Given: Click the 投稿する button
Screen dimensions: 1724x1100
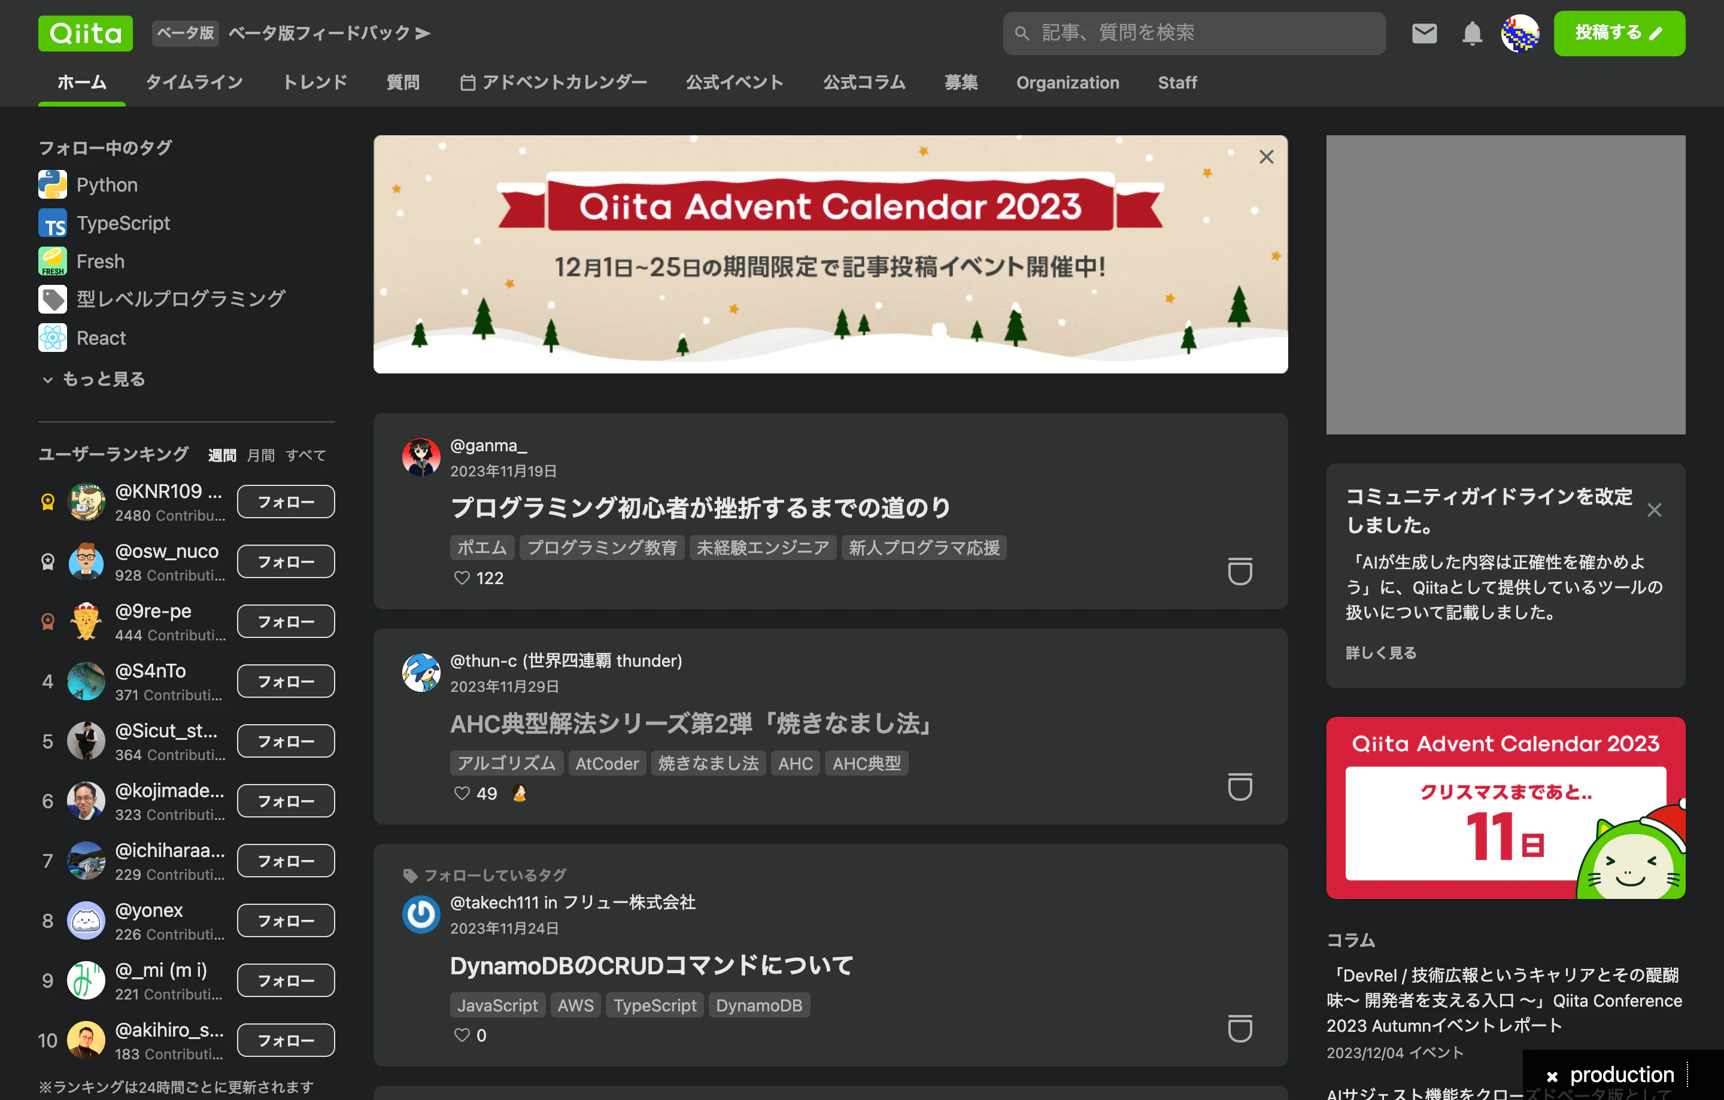Looking at the screenshot, I should pyautogui.click(x=1619, y=33).
